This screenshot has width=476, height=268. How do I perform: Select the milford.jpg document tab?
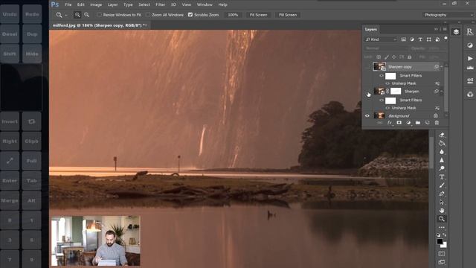[x=100, y=25]
